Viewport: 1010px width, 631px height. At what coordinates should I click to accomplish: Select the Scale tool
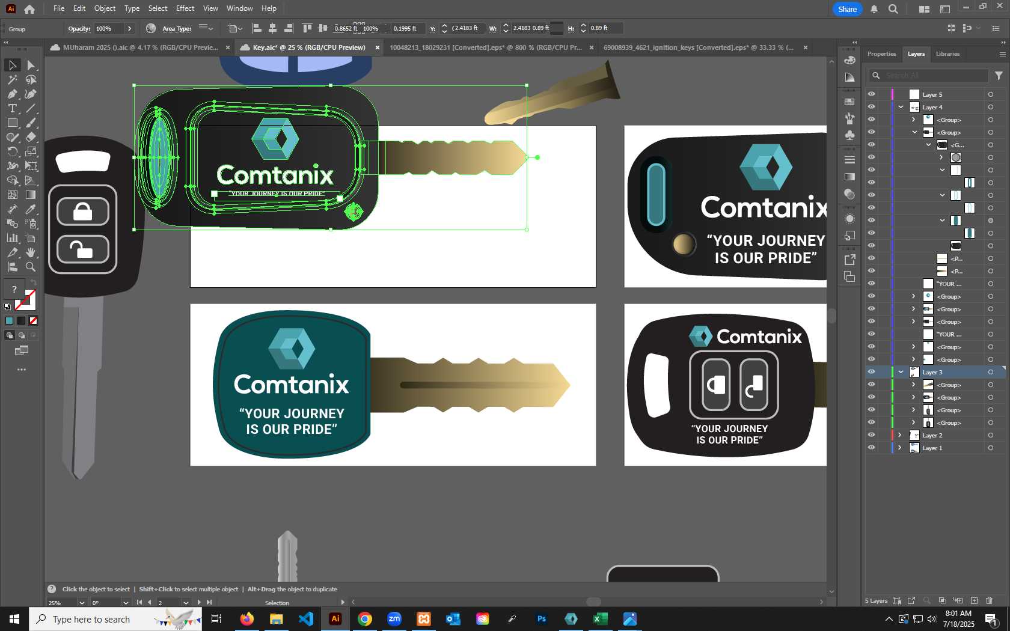(x=31, y=151)
